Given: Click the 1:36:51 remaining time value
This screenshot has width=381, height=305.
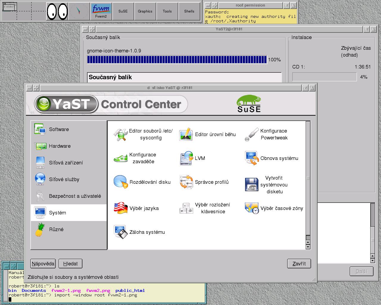Looking at the screenshot, I should (363, 67).
